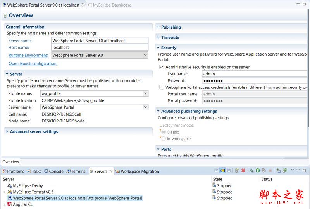Delete selected server with red X icon
This screenshot has height=209, width=310.
(x=243, y=170)
